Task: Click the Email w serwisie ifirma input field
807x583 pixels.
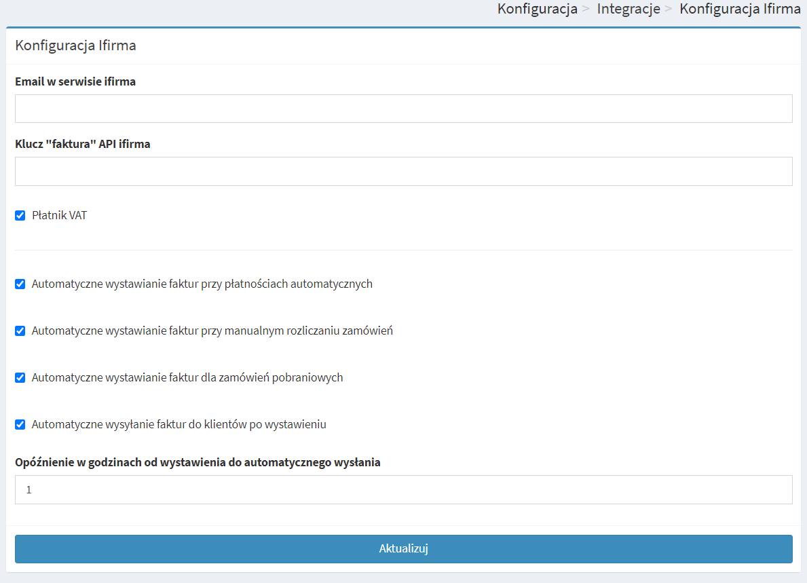Action: pos(403,109)
